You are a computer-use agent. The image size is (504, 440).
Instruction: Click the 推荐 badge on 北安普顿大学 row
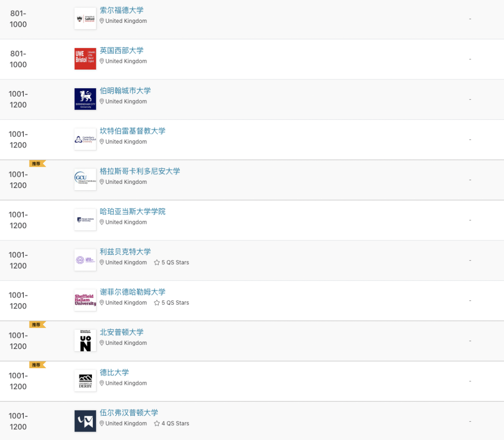[38, 325]
